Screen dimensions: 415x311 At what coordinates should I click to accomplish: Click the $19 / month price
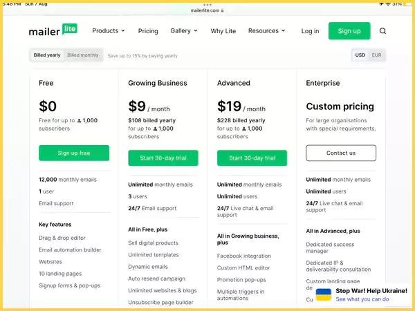pos(241,106)
